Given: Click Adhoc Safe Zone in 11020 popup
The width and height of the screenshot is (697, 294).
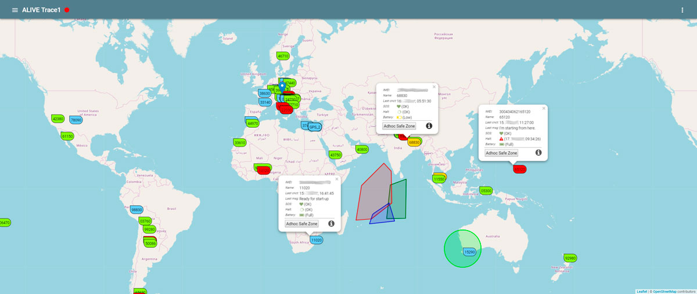Looking at the screenshot, I should pos(302,224).
